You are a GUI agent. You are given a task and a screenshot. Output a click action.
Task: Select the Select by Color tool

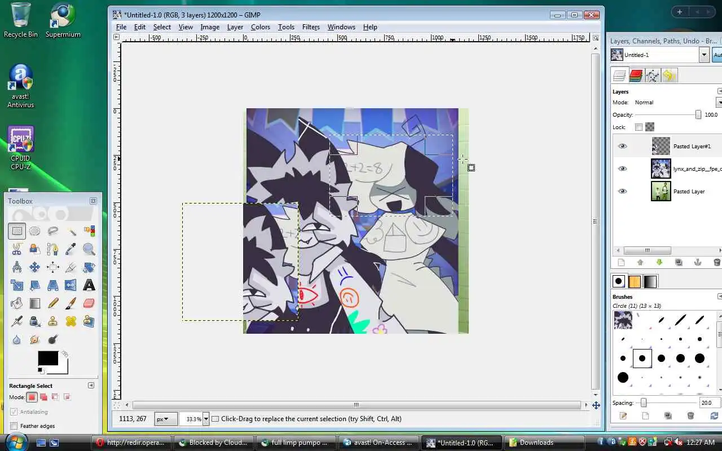pos(89,231)
